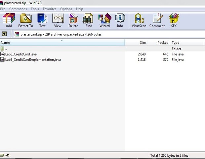Click File java type of Lab3_CreditCardImplementation.java
Image resolution: width=205 pixels, height=159 pixels.
[178, 60]
